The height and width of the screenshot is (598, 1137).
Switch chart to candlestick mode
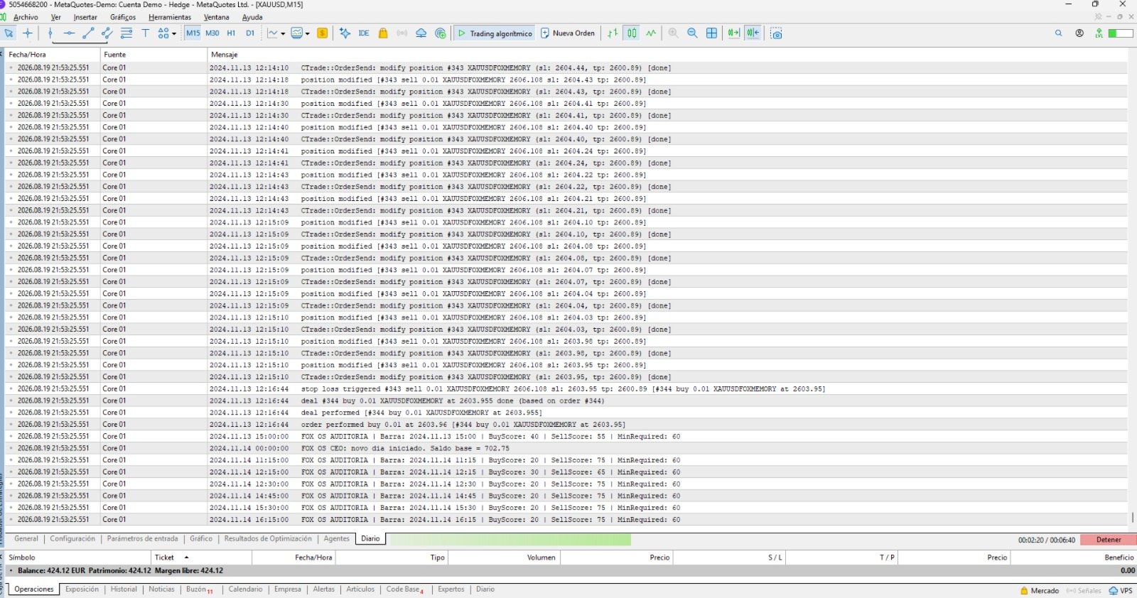point(632,33)
